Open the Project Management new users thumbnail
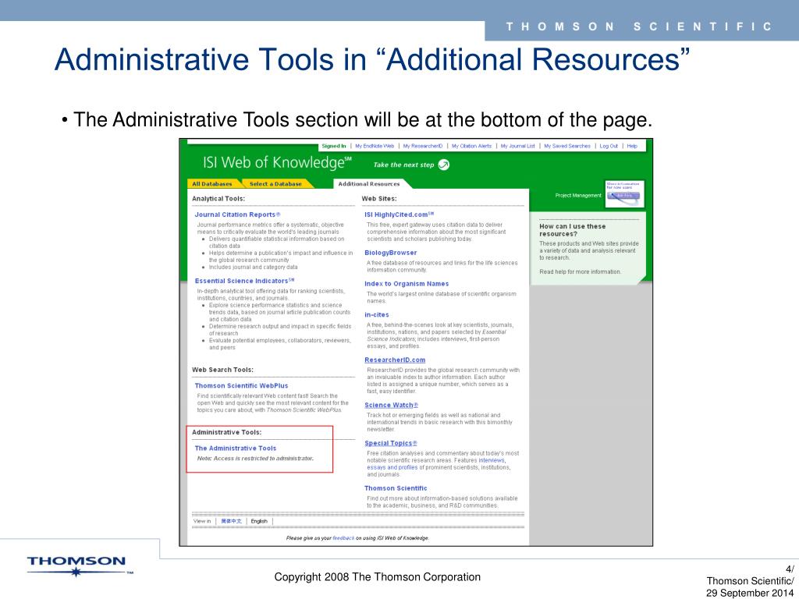Screen dimensions: 799x599 tap(625, 194)
